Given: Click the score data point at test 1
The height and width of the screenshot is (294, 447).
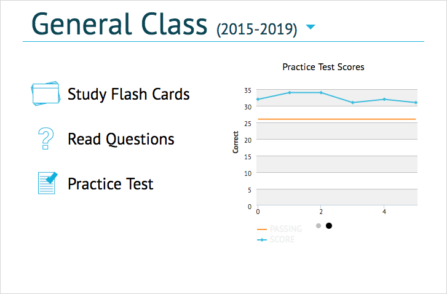Looking at the screenshot, I should (x=289, y=92).
